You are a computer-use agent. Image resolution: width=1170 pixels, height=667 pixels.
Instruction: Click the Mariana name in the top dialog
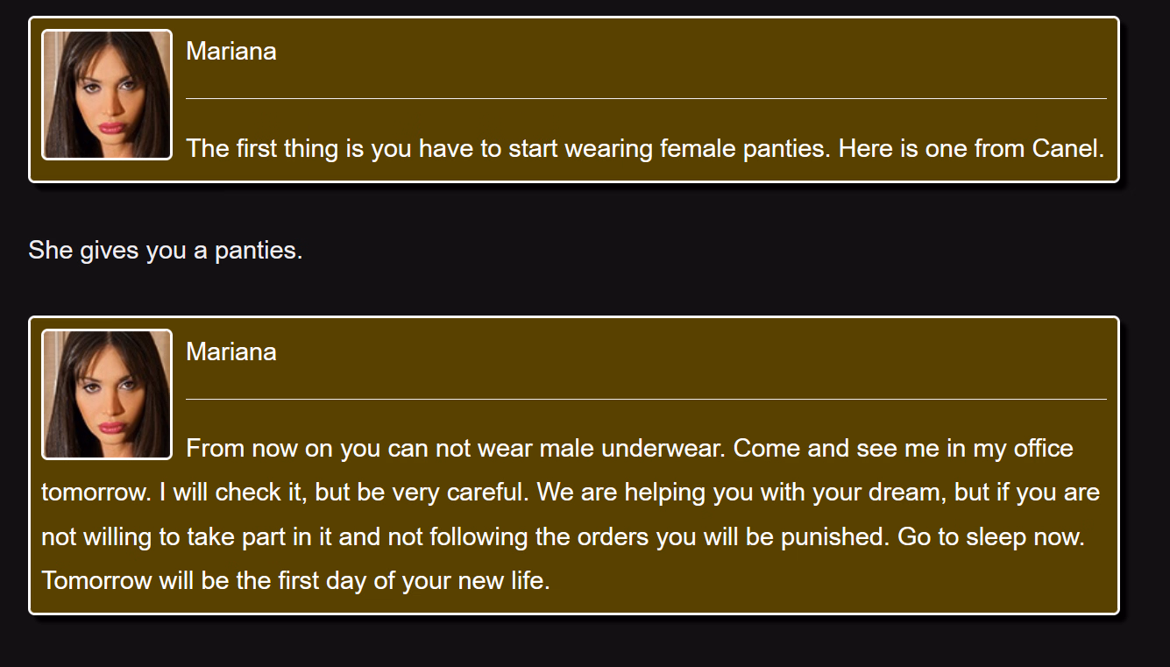tap(231, 51)
